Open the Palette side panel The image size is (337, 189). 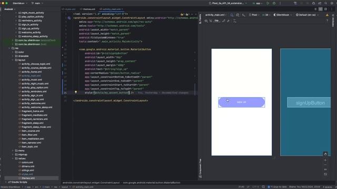click(x=200, y=19)
